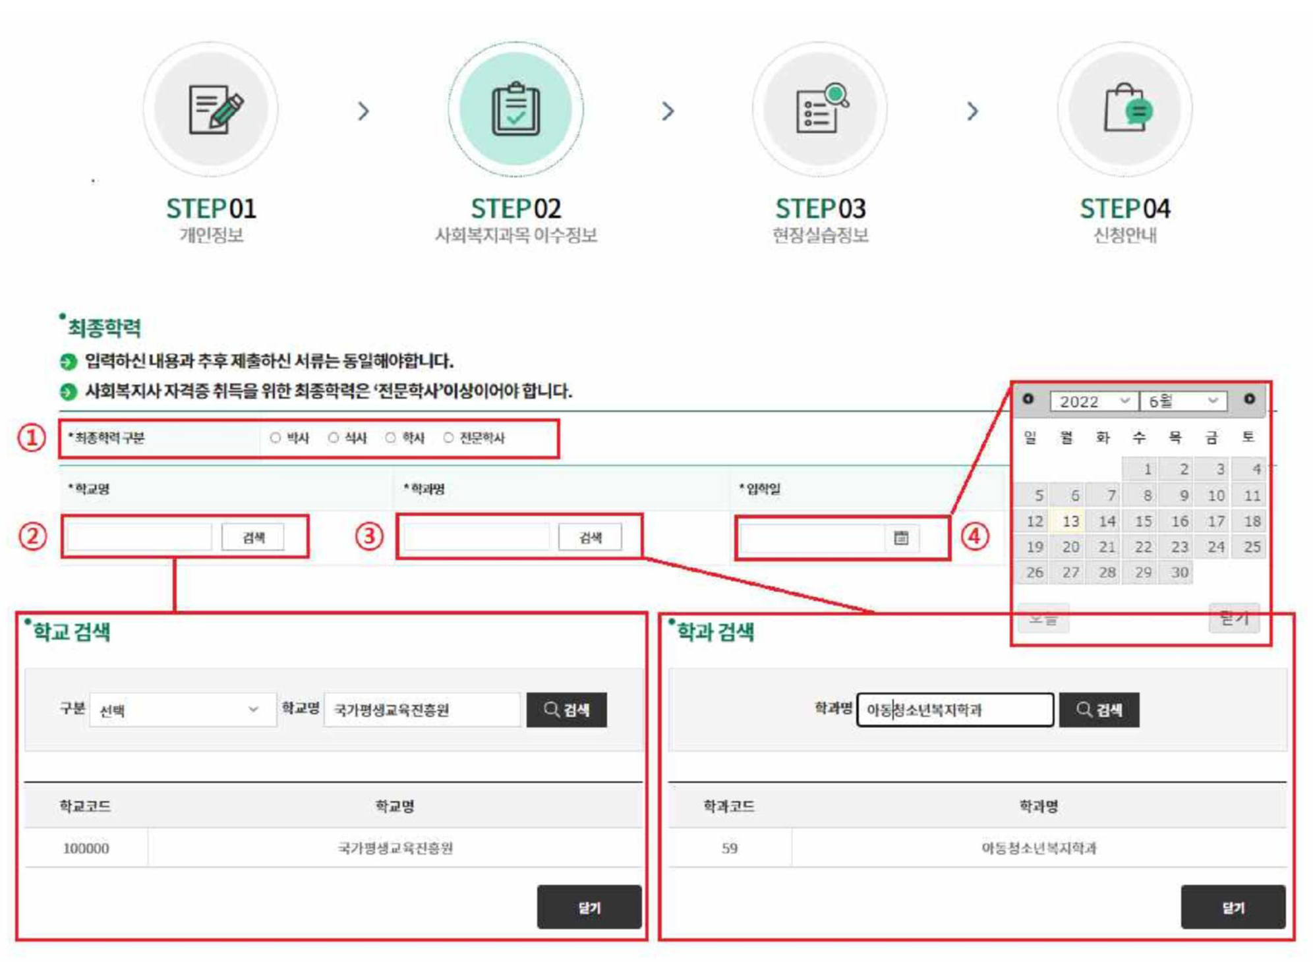Click the STEP04 shopping bag chat icon
The width and height of the screenshot is (1313, 962).
click(x=1128, y=108)
